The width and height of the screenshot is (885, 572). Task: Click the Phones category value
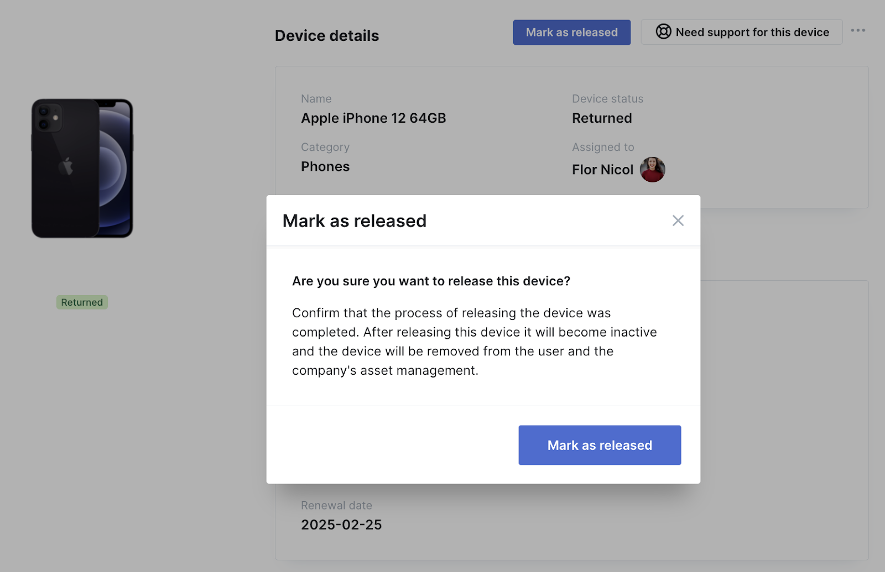pos(325,166)
